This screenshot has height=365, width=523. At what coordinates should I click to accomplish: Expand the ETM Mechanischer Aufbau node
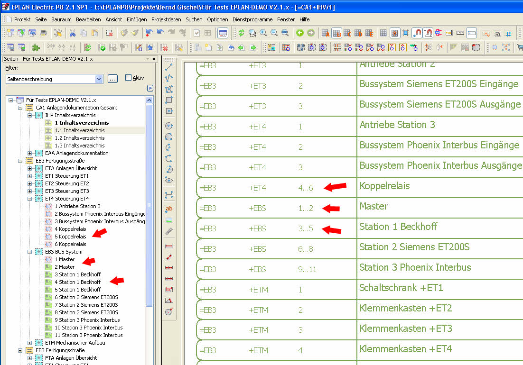point(30,343)
